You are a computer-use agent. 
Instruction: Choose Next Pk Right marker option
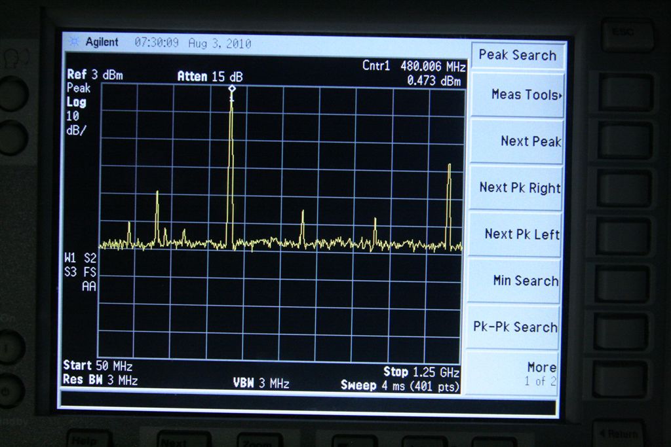click(x=516, y=188)
